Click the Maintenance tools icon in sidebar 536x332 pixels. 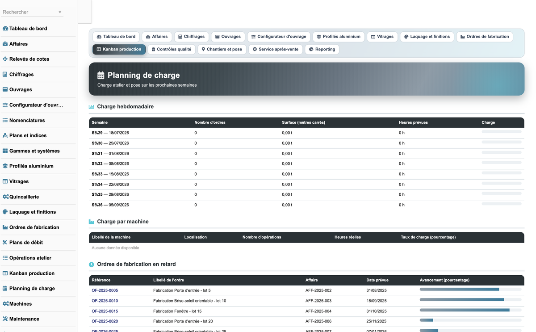tap(5, 319)
